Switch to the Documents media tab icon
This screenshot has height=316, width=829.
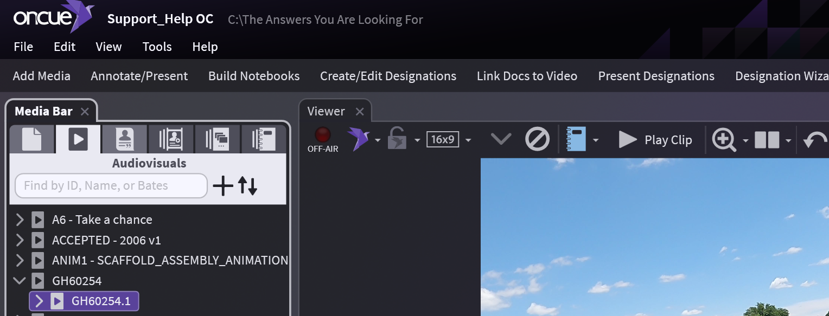click(x=31, y=139)
